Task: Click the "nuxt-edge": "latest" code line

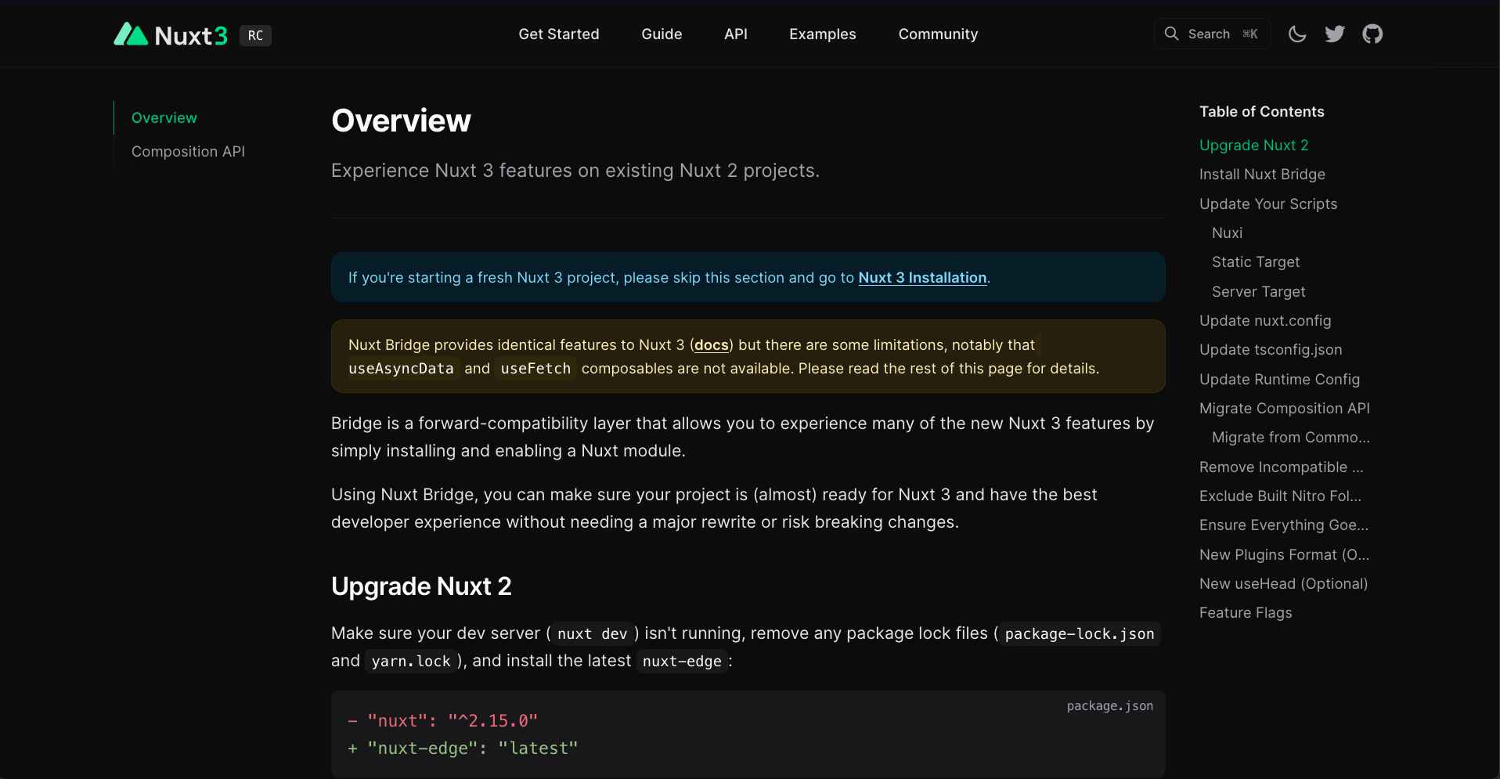Action: point(463,748)
